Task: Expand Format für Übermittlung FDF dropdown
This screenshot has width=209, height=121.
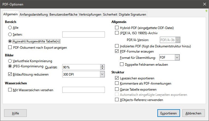Action: 177,57
